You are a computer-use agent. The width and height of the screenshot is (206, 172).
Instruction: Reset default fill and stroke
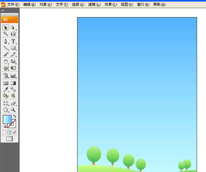point(5,126)
